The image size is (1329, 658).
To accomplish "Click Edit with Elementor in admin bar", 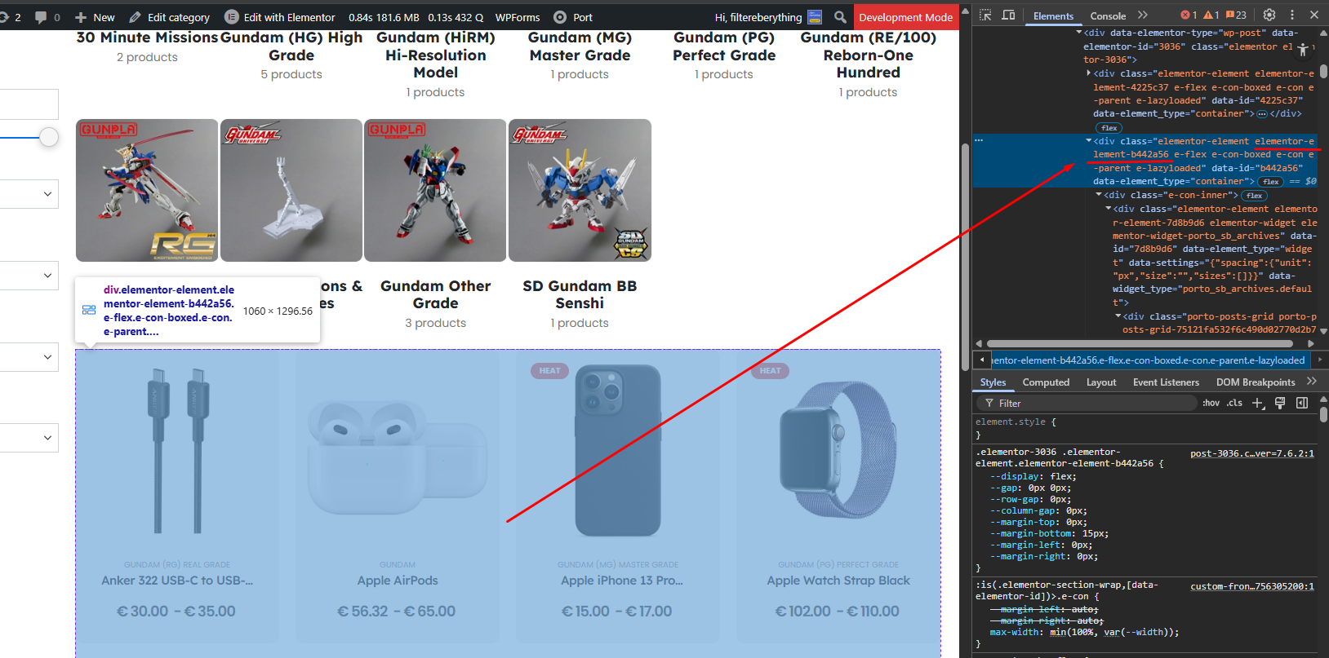I will [280, 17].
